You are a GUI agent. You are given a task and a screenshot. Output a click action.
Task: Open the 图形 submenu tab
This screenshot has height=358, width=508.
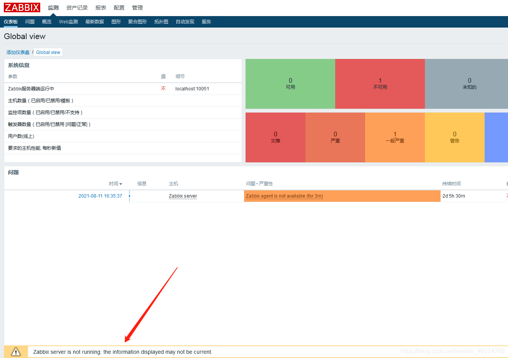116,22
